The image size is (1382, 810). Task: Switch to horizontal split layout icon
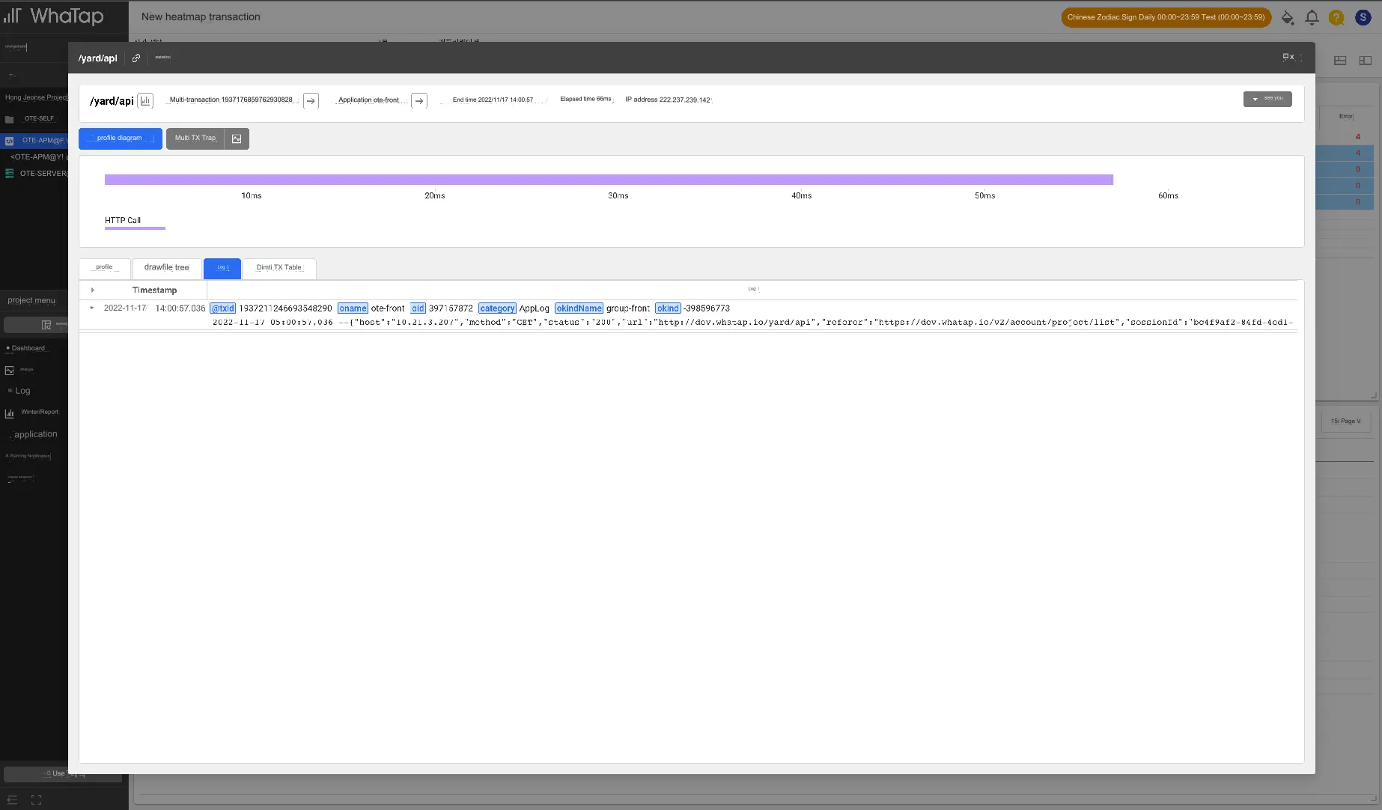pos(1340,61)
